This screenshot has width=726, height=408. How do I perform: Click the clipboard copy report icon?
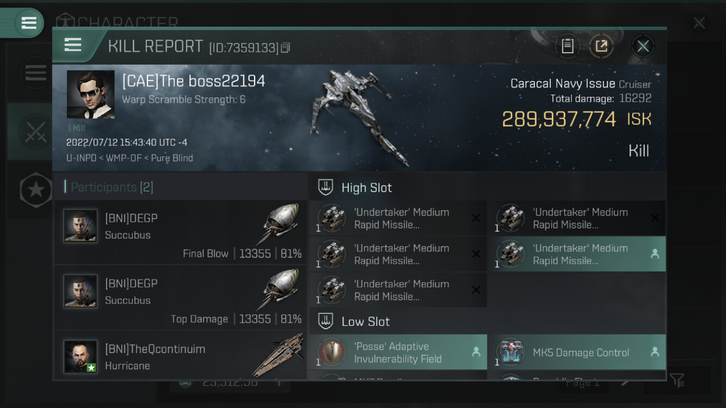(x=568, y=46)
